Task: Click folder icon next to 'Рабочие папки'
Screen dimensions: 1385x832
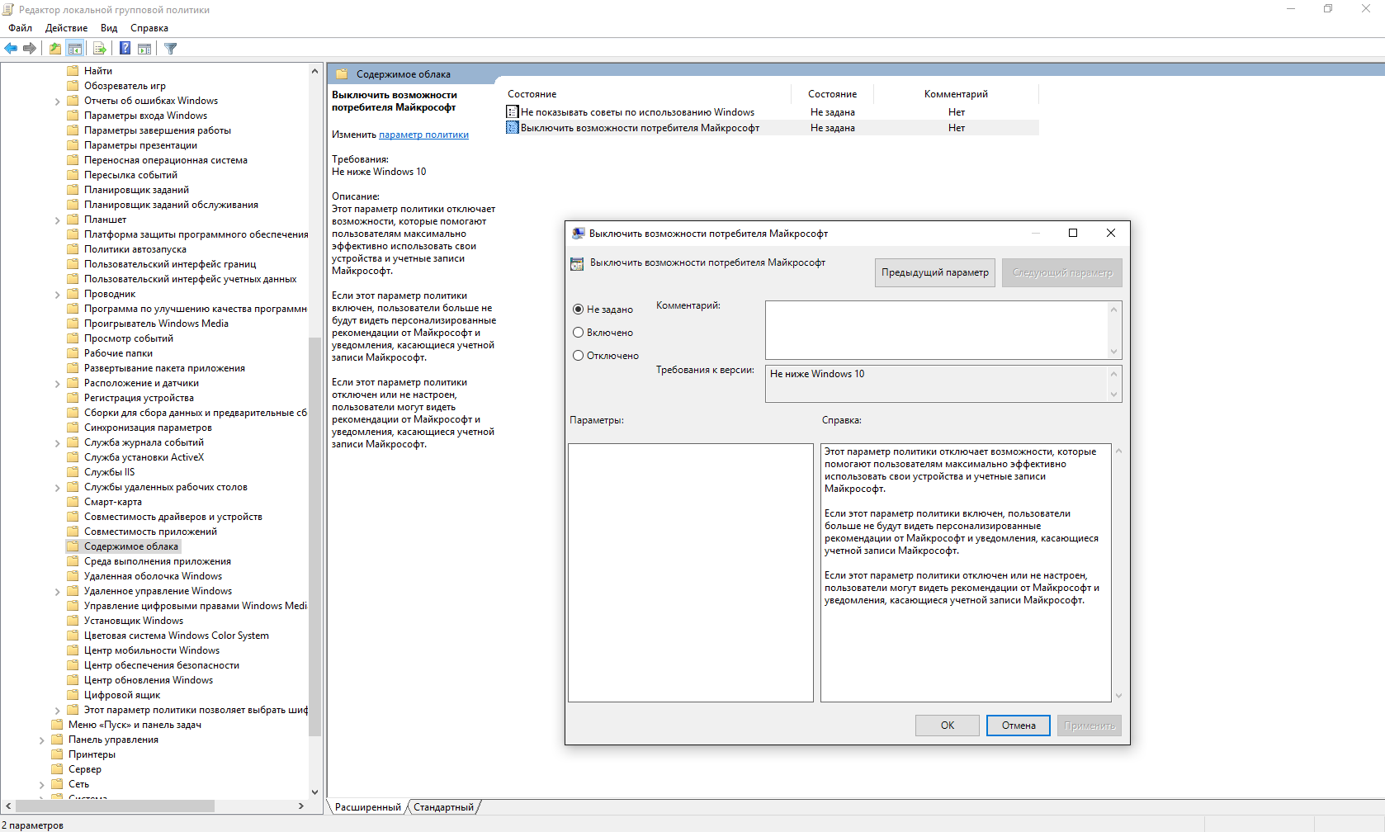Action: [73, 353]
